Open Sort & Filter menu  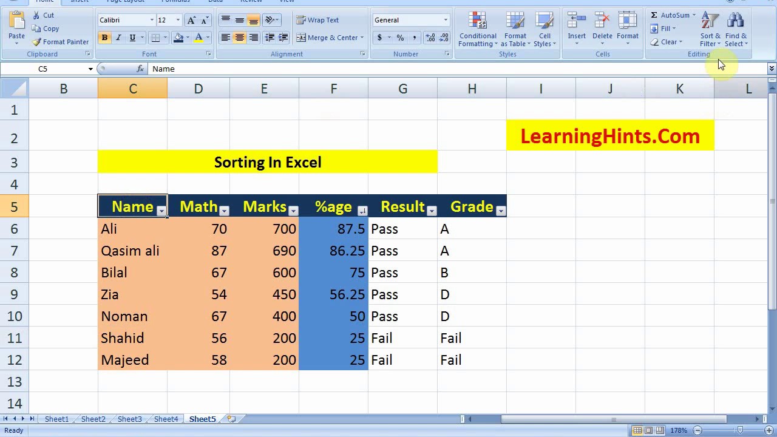(710, 29)
